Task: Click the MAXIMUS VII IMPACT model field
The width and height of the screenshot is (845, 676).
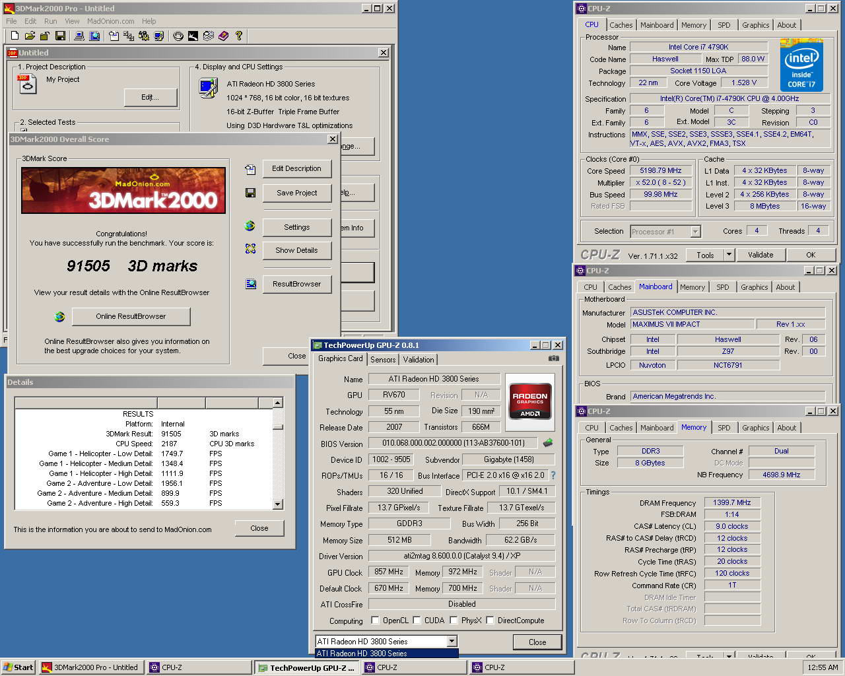Action: click(x=692, y=324)
